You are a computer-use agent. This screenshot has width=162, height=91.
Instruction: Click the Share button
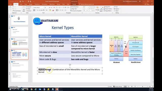point(147,4)
